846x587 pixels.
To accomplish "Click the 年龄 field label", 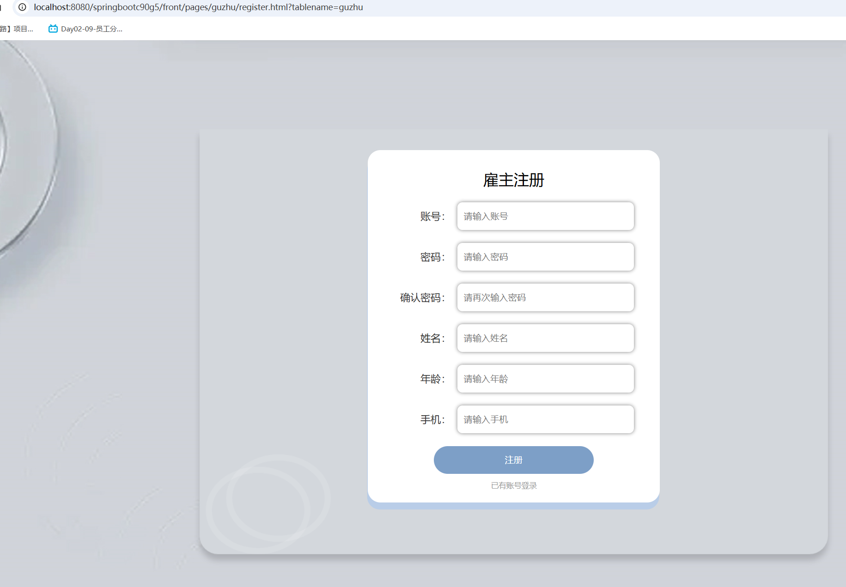I will [432, 379].
